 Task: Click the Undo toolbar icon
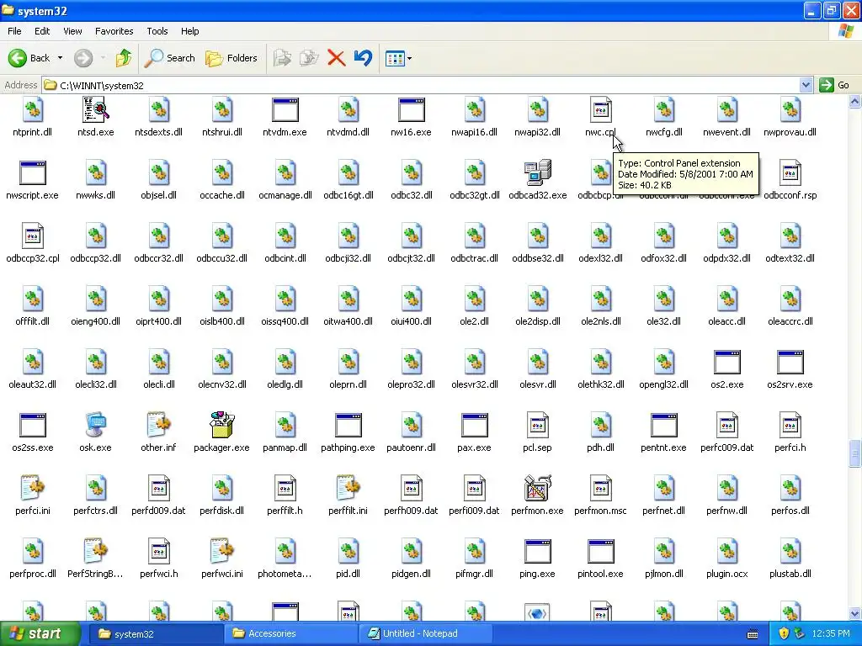[x=363, y=58]
